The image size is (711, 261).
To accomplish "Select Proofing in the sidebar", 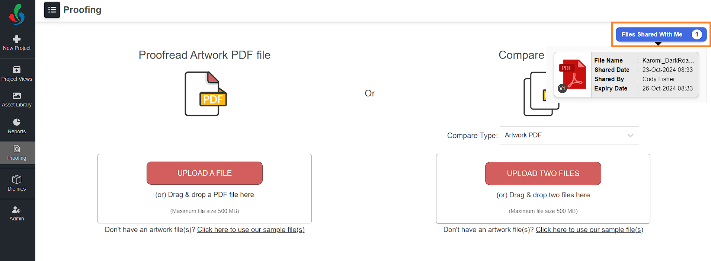I will point(17,153).
